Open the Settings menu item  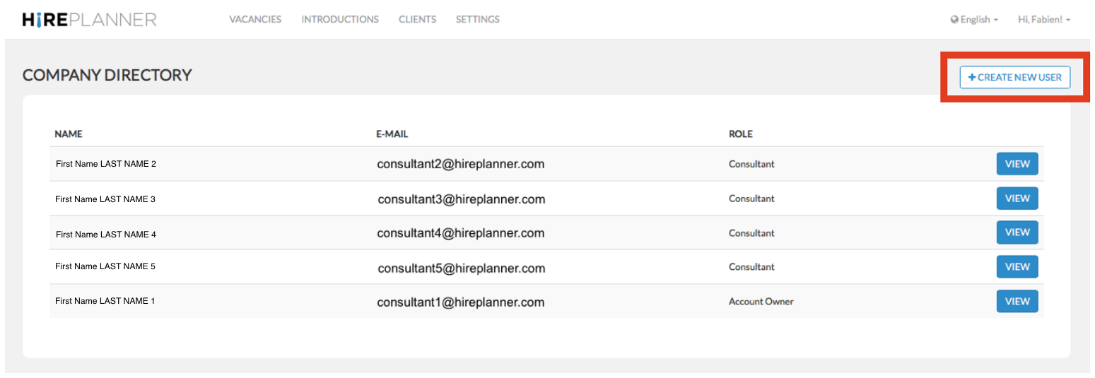click(x=478, y=20)
